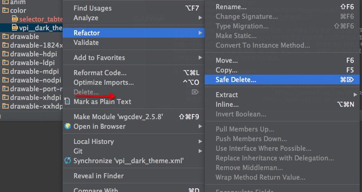
Task: Click the drawable-nodpi folder icon
Action: [6, 80]
